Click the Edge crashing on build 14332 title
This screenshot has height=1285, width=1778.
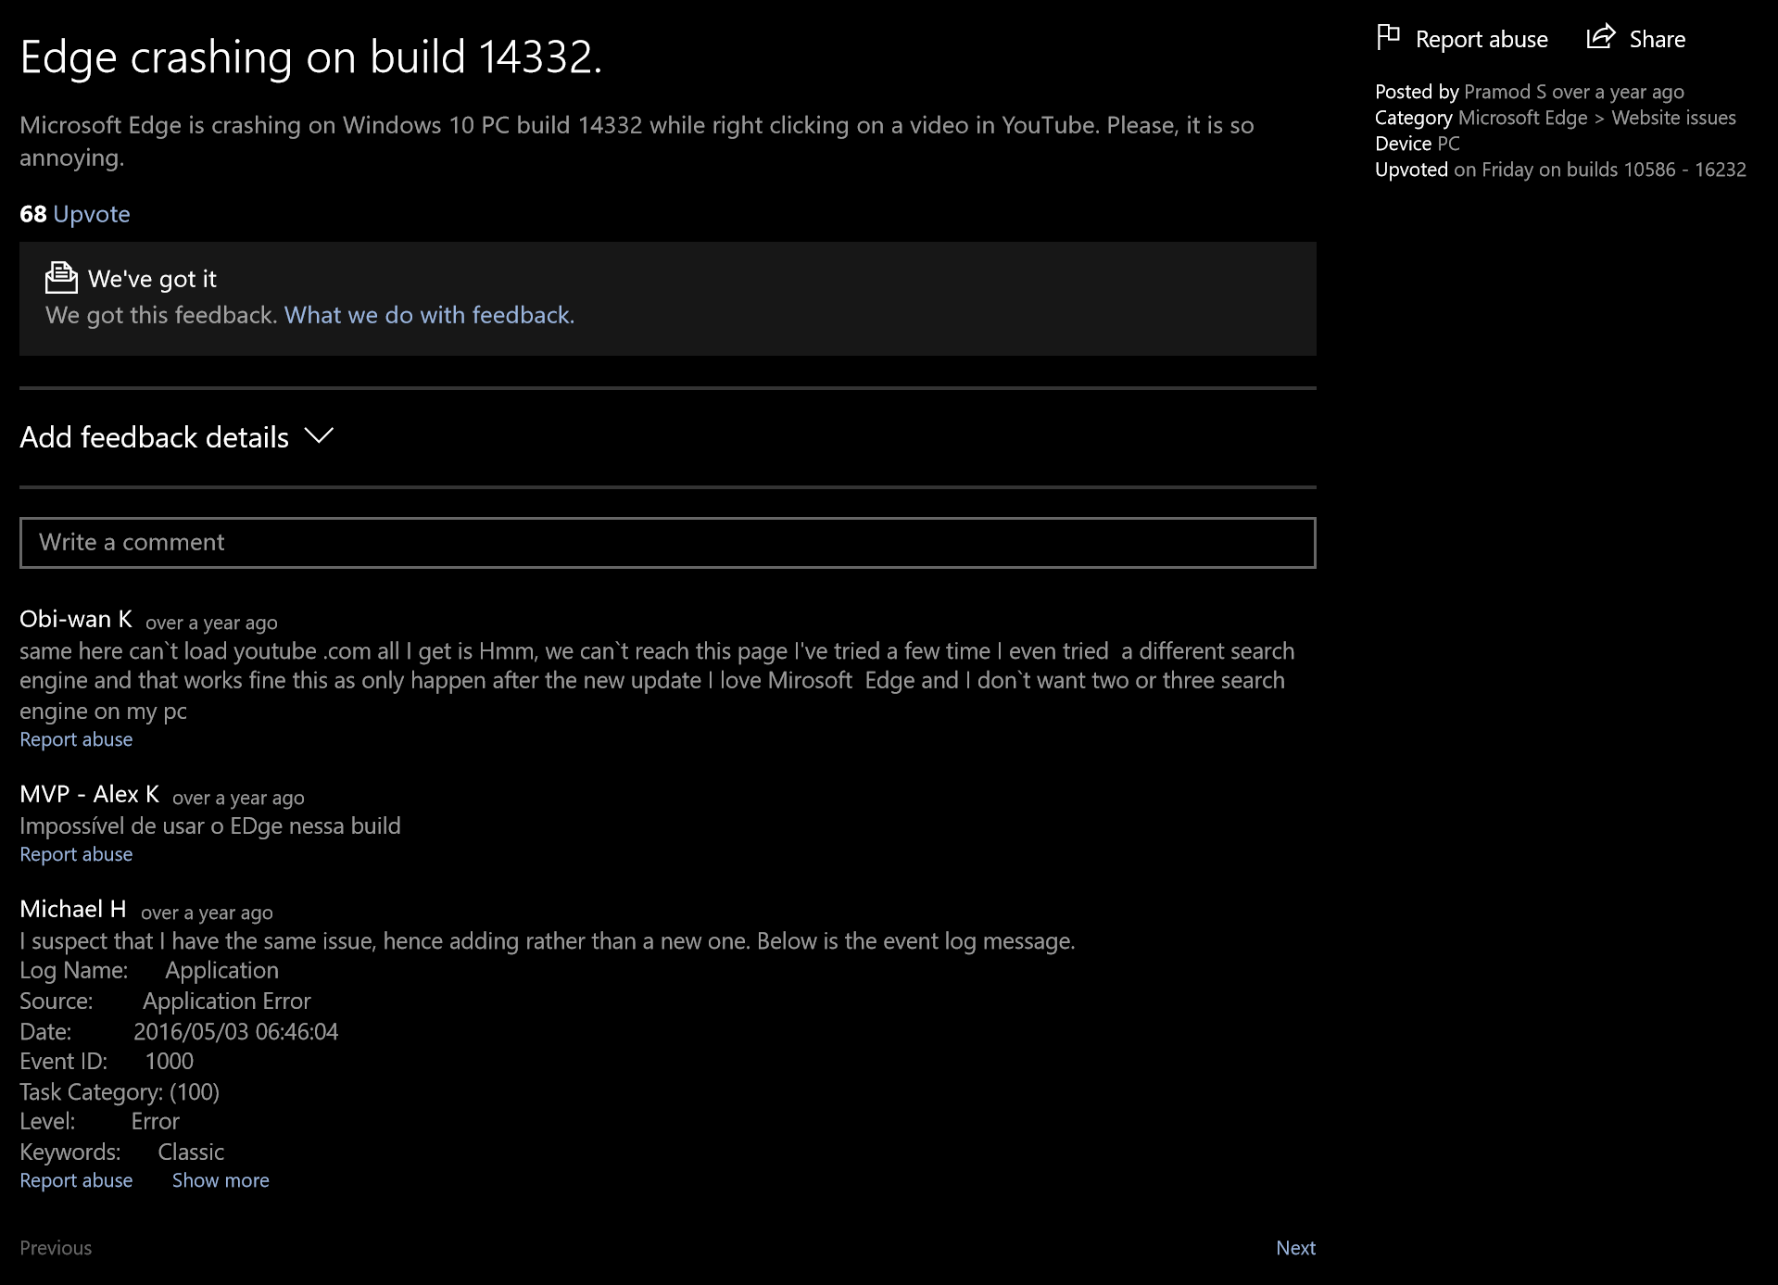[310, 57]
